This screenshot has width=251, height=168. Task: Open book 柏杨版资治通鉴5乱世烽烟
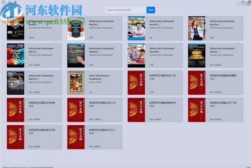tap(34, 110)
